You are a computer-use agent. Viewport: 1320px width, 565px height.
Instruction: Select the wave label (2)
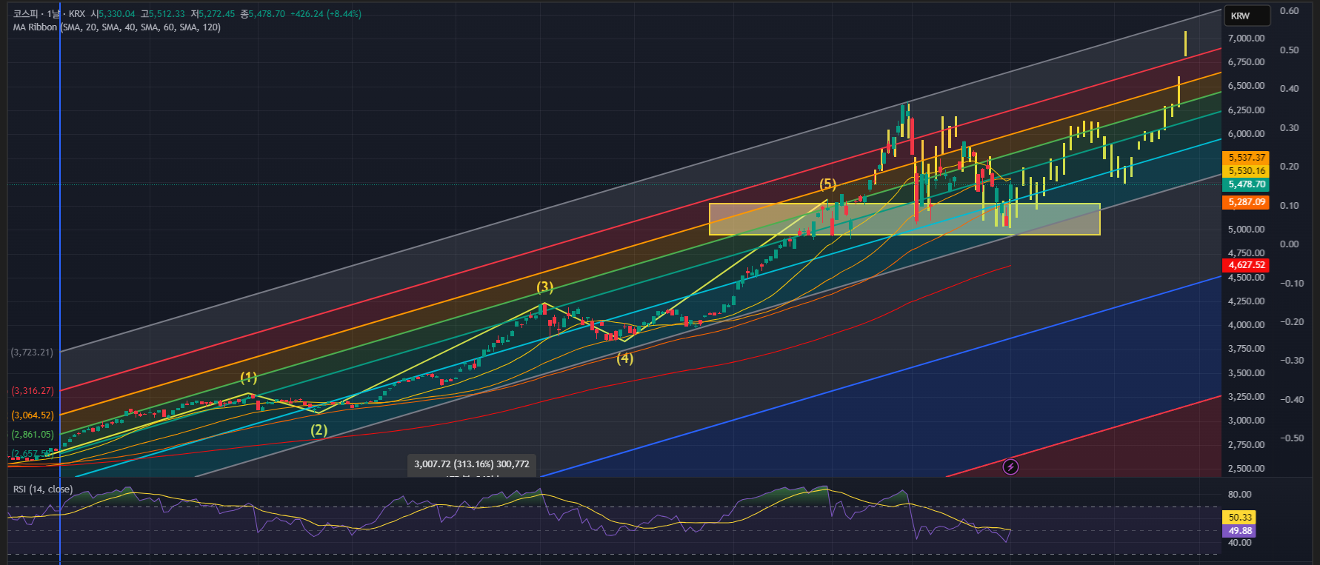coord(319,429)
